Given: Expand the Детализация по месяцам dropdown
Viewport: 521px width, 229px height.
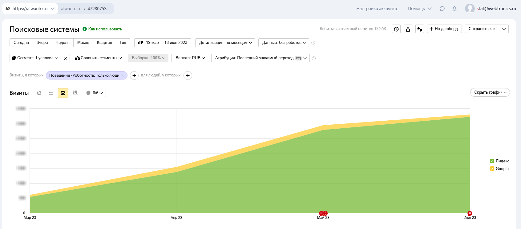Looking at the screenshot, I should coord(225,43).
